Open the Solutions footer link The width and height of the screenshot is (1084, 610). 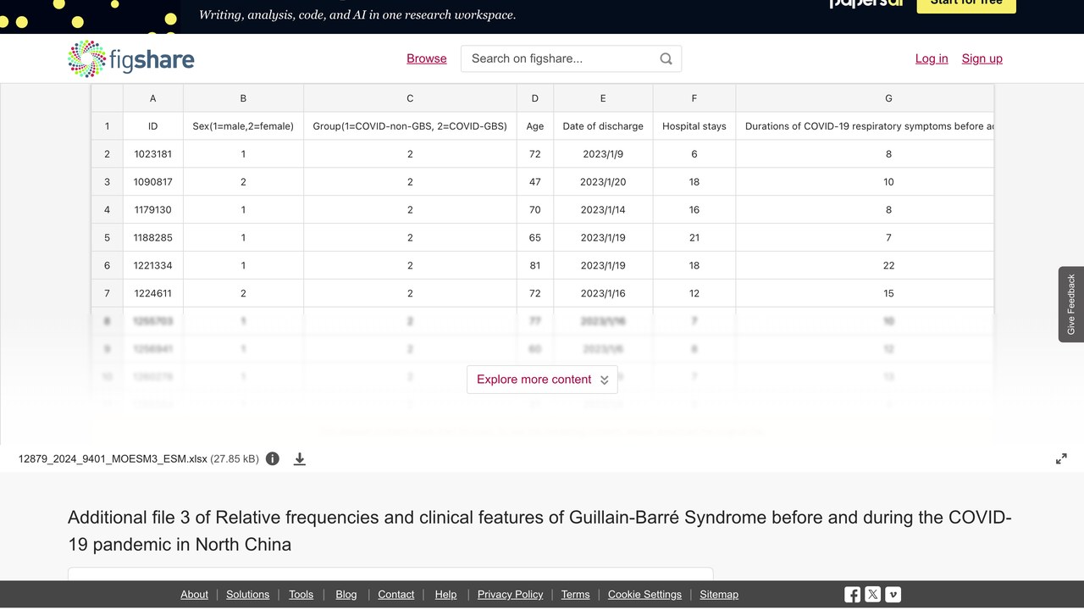click(x=247, y=595)
